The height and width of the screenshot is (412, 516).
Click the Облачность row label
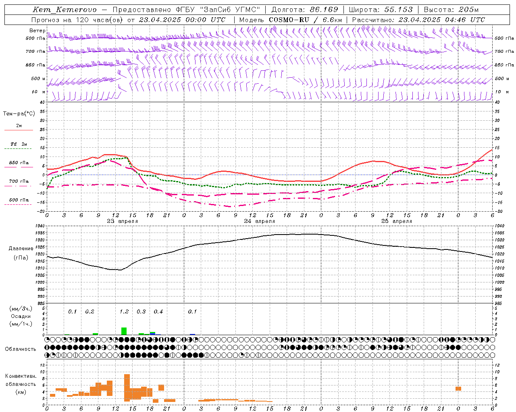coord(21,349)
